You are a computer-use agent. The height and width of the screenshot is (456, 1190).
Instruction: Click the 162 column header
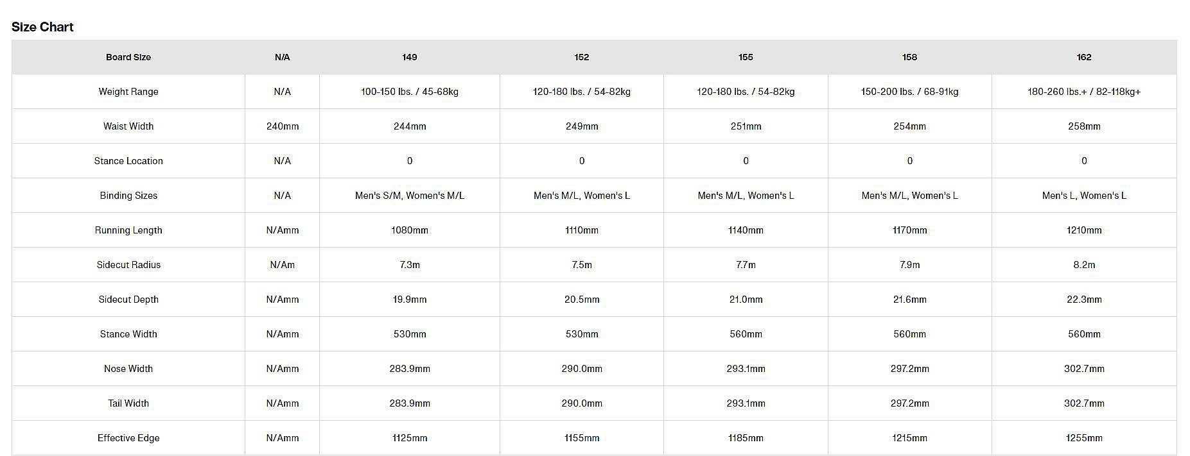1084,57
